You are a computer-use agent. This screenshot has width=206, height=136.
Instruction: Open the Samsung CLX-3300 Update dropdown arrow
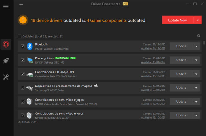point(196,88)
